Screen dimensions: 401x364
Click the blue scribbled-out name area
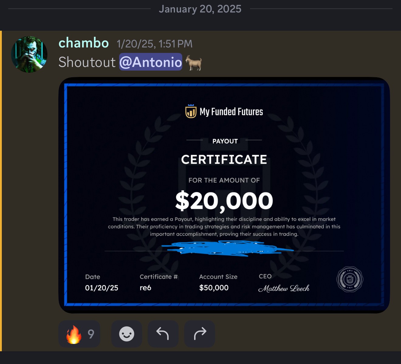click(x=227, y=248)
